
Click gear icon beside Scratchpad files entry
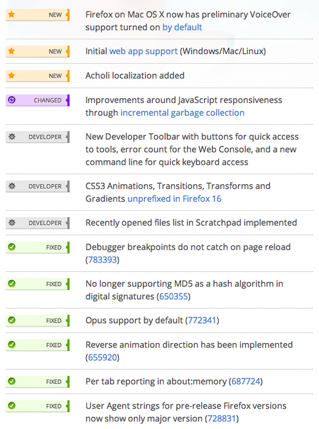click(x=12, y=222)
